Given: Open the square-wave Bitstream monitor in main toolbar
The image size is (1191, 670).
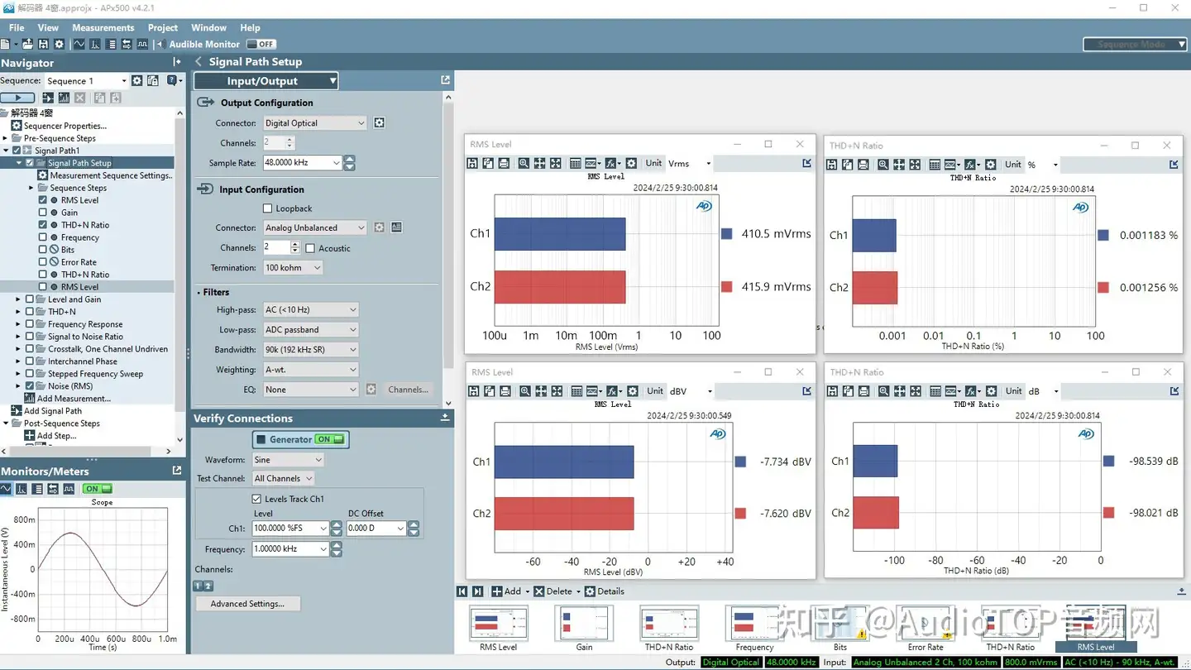Looking at the screenshot, I should tap(142, 44).
